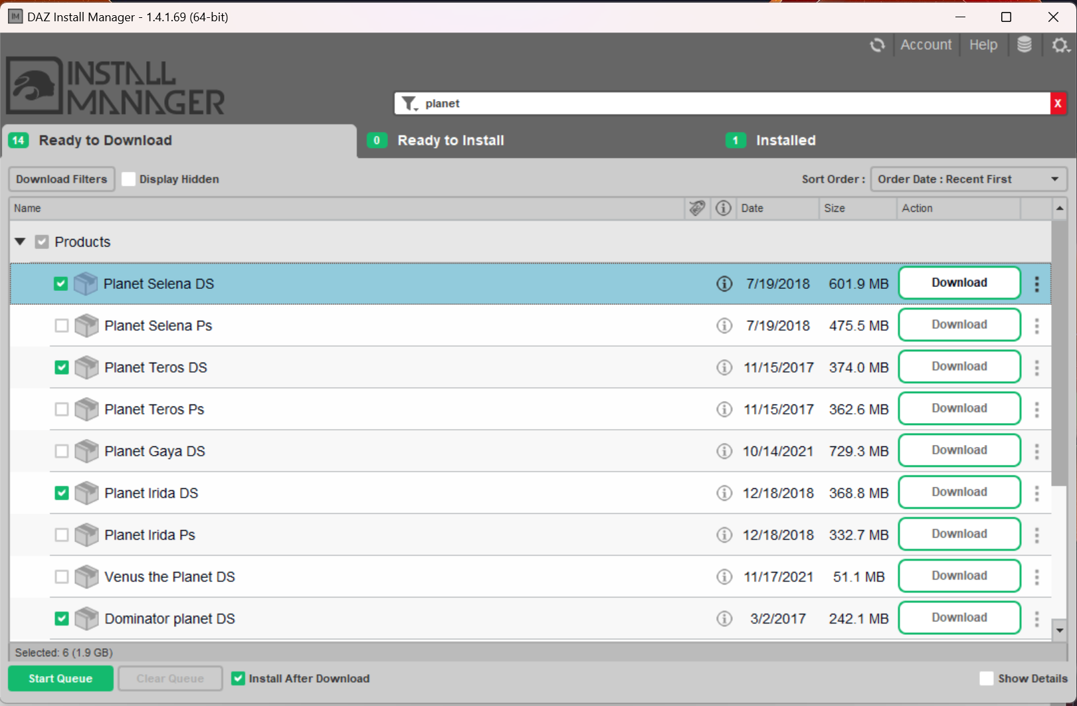
Task: Switch to Ready to Download tab
Action: [179, 141]
